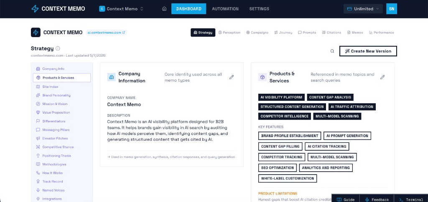Image resolution: width=428 pixels, height=202 pixels.
Task: Click the SEO OPTIMIZATION feature tag
Action: [x=278, y=168]
